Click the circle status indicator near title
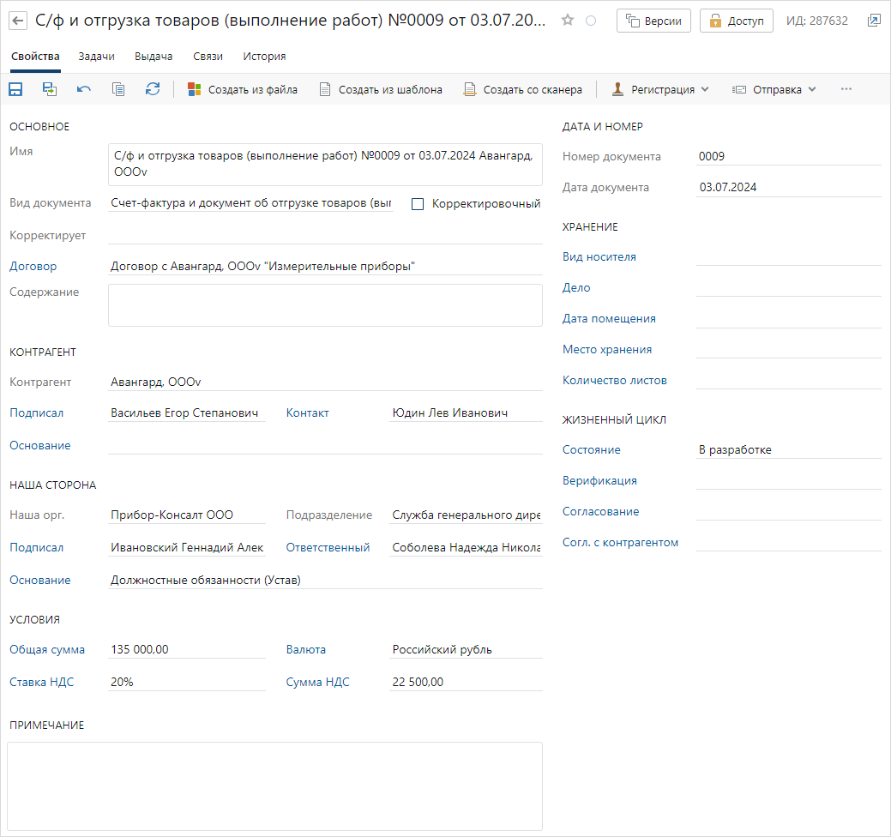This screenshot has width=891, height=837. click(591, 21)
